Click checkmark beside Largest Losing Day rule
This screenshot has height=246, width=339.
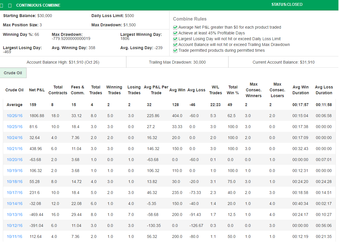pyautogui.click(x=175, y=39)
